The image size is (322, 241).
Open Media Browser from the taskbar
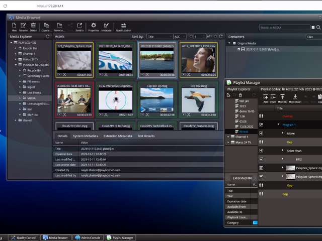[x=55, y=237]
